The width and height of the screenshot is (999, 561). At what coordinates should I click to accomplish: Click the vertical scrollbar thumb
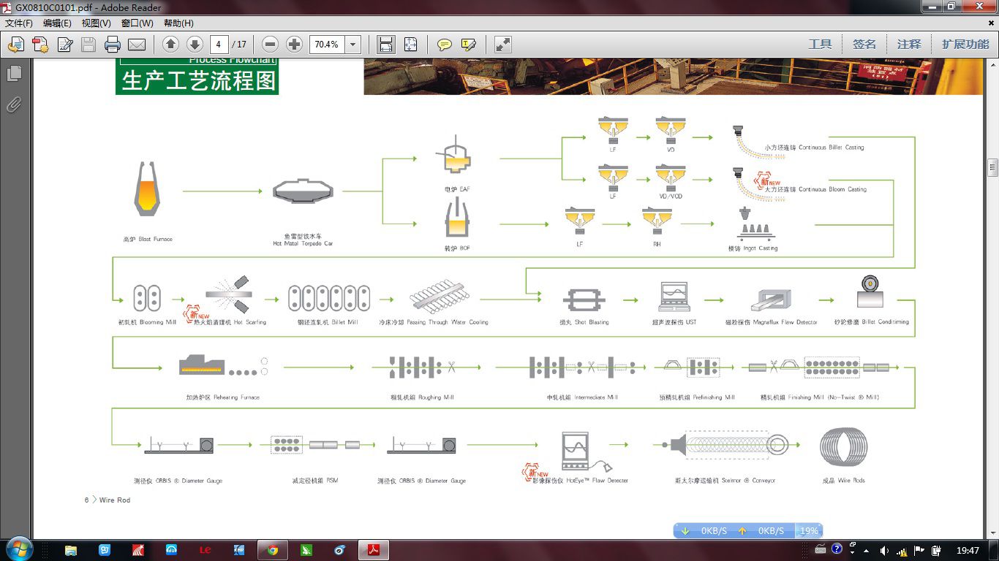click(992, 167)
